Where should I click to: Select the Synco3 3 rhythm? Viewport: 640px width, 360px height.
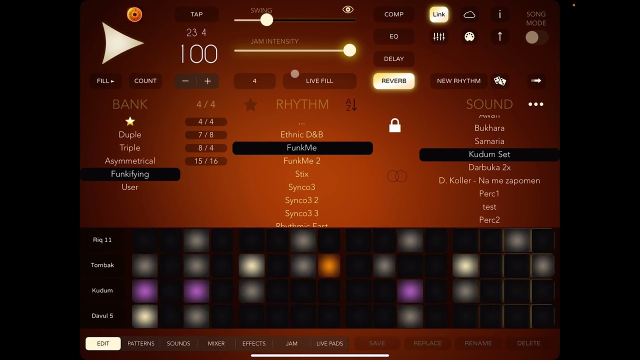(302, 213)
